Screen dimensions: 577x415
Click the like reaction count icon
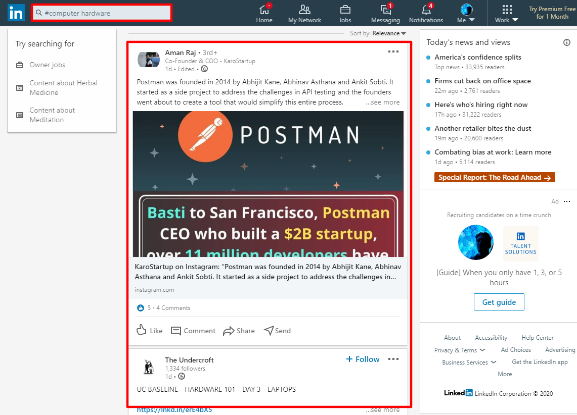141,308
